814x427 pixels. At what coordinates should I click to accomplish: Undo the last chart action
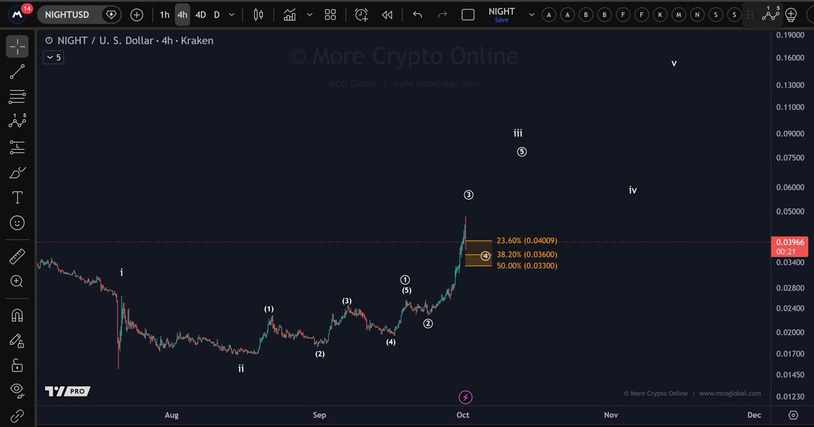point(418,14)
